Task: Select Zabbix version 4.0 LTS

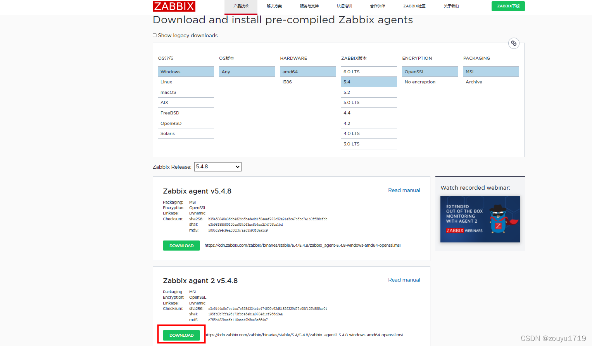Action: 369,133
